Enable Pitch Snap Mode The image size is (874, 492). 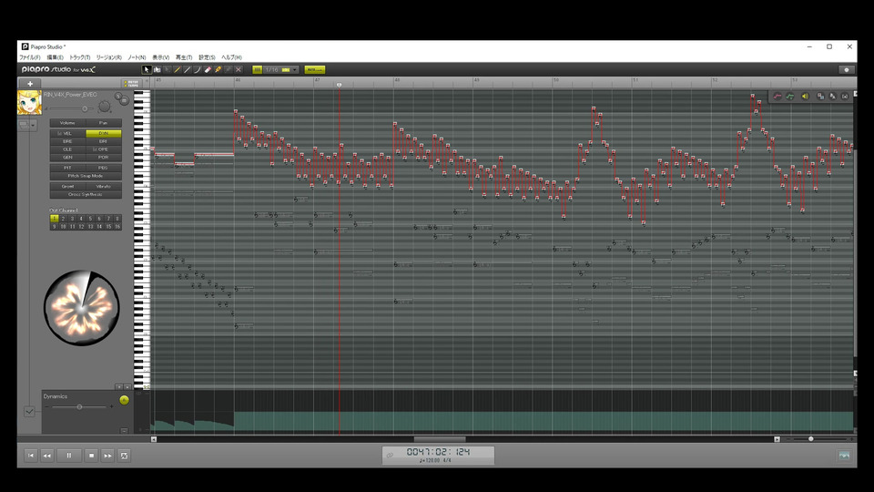pyautogui.click(x=86, y=176)
